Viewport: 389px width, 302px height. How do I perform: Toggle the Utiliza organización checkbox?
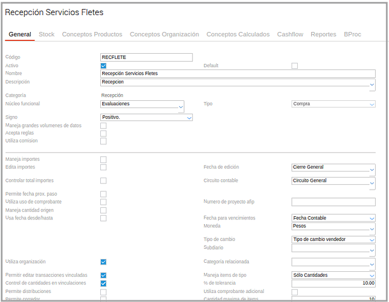(x=103, y=262)
